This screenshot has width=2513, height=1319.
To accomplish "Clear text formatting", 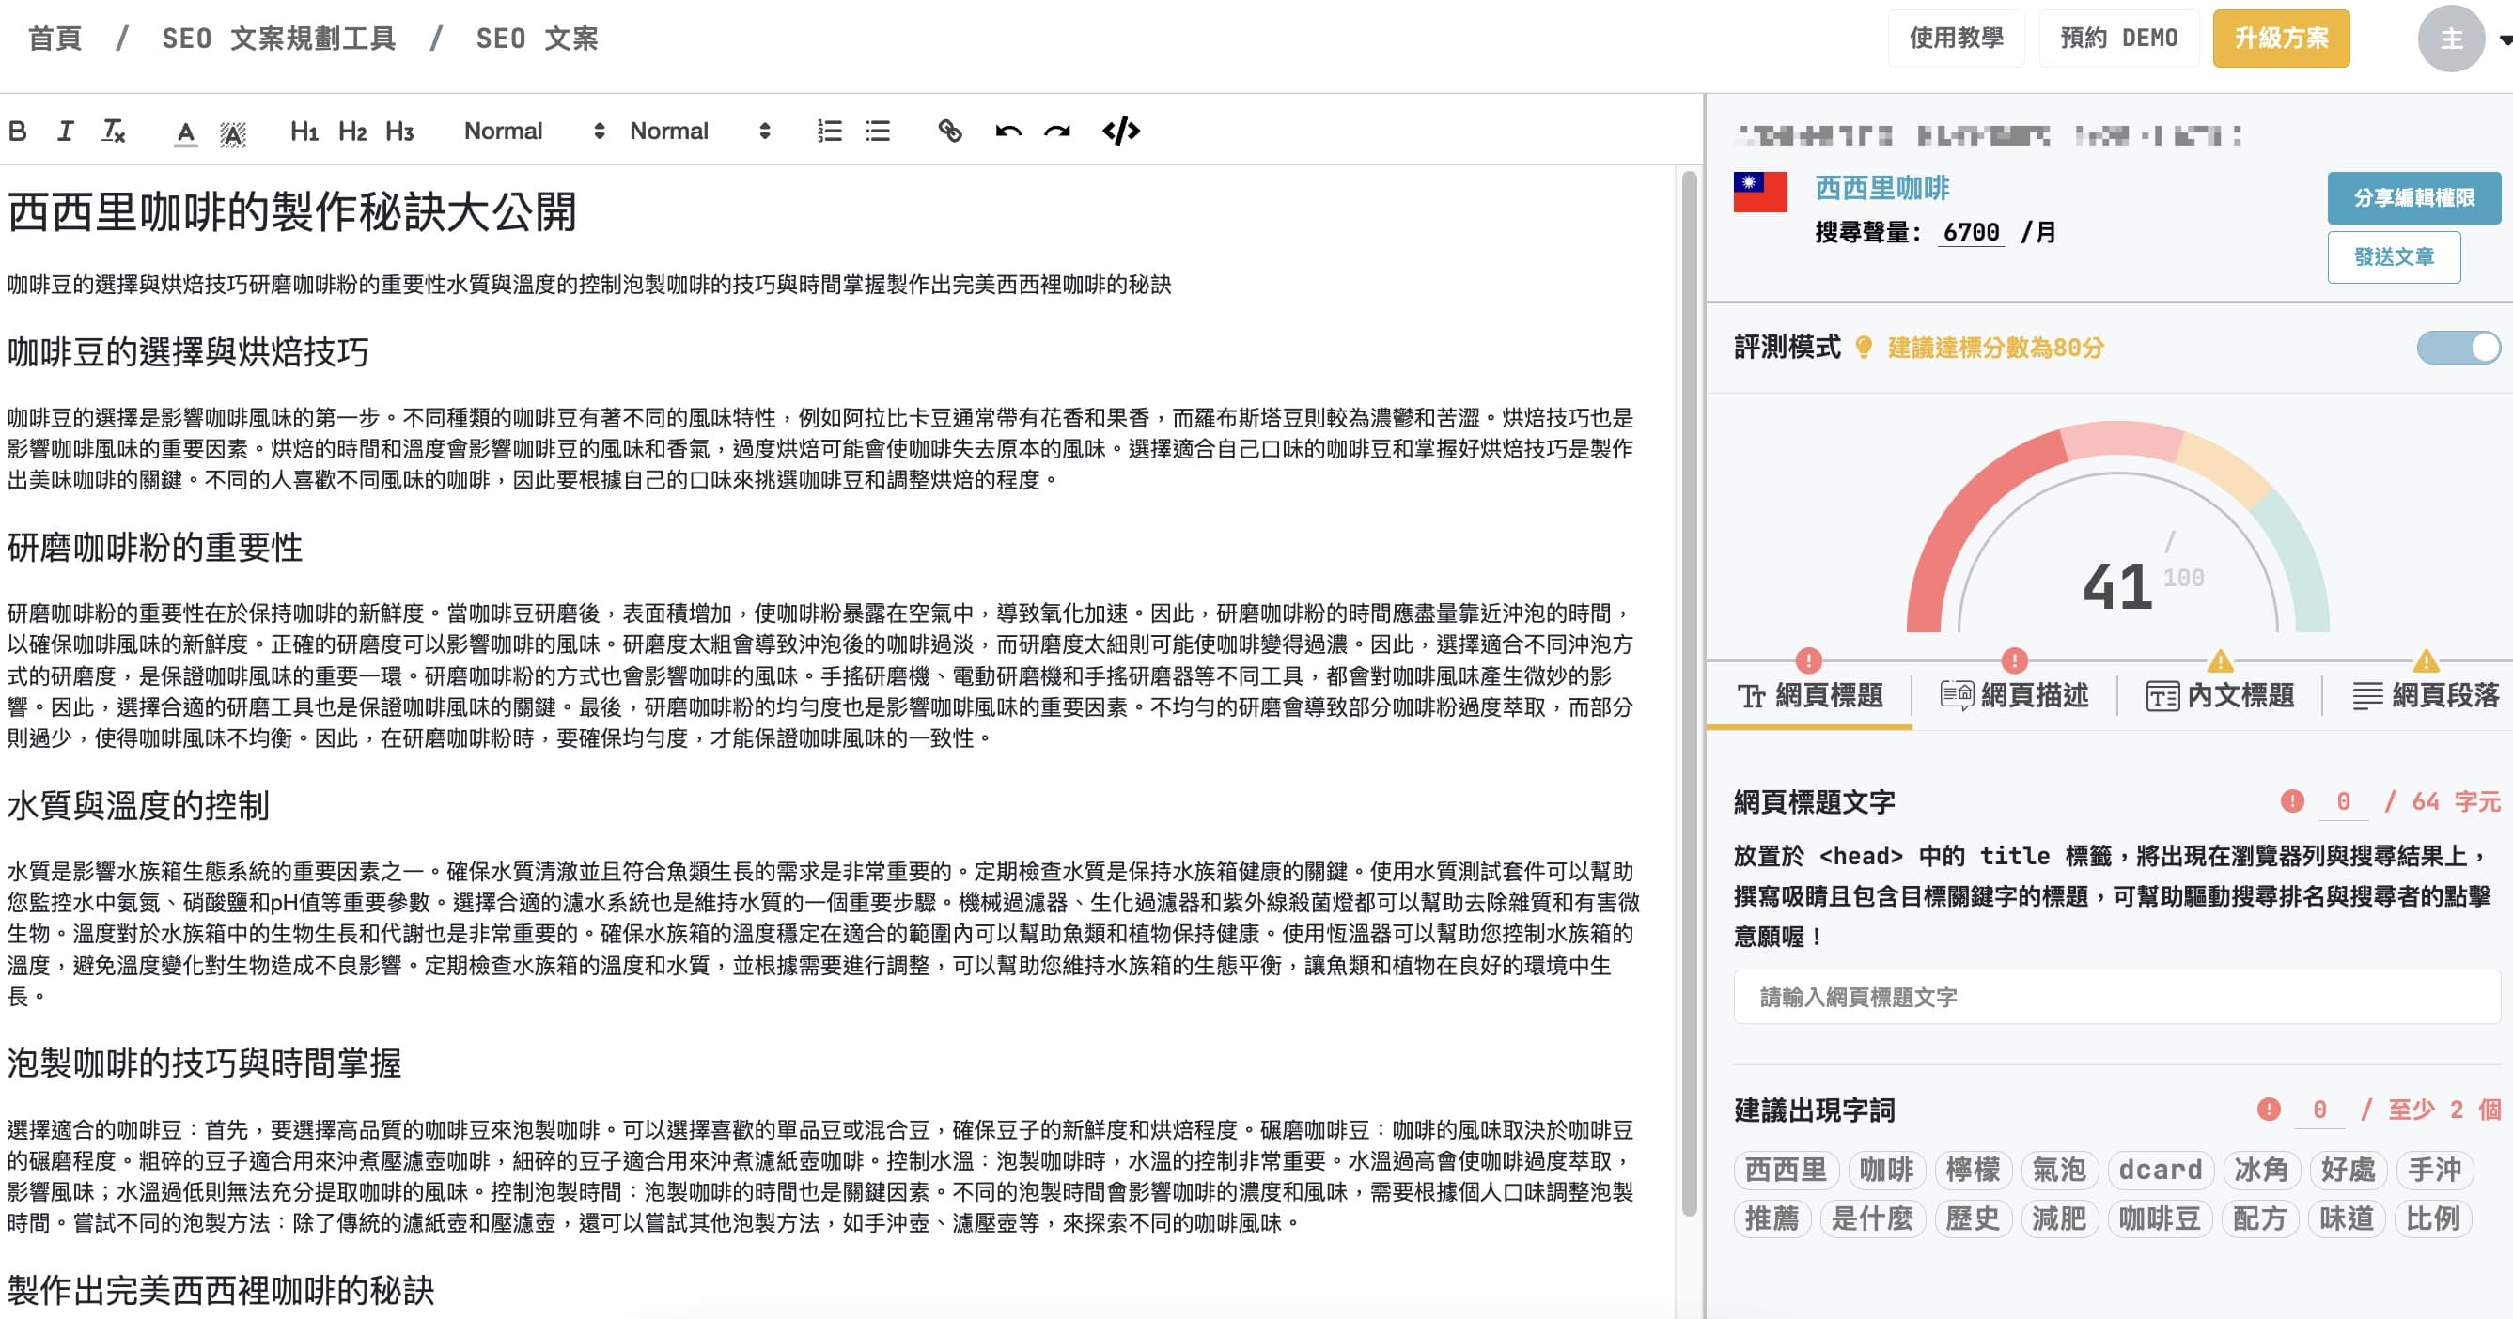I will click(113, 131).
